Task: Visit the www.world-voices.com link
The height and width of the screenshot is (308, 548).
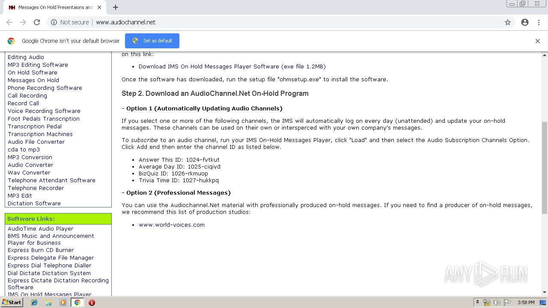Action: tap(172, 225)
